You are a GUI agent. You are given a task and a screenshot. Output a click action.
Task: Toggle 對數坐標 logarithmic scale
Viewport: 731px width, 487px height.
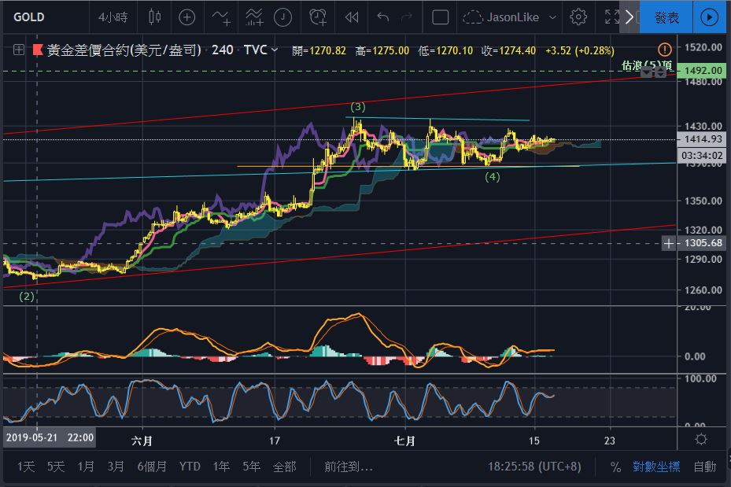tap(656, 467)
